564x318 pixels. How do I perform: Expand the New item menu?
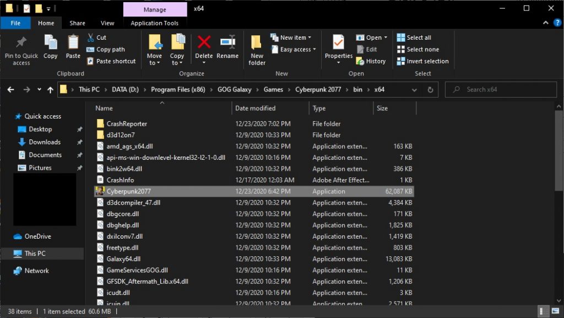click(291, 37)
